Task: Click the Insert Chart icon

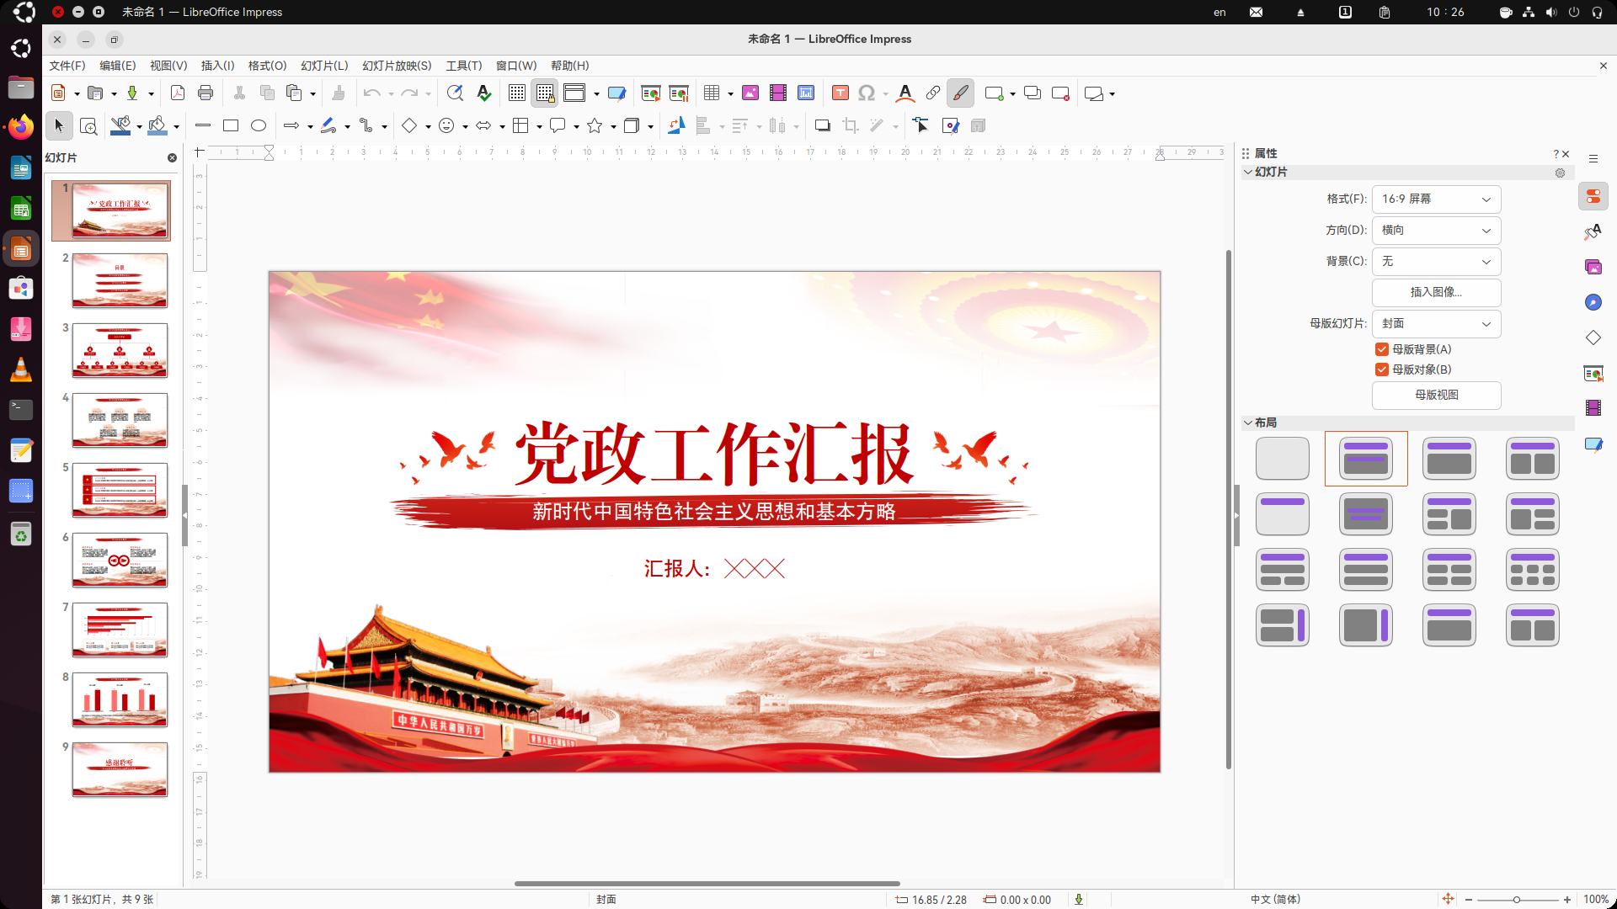Action: point(806,93)
